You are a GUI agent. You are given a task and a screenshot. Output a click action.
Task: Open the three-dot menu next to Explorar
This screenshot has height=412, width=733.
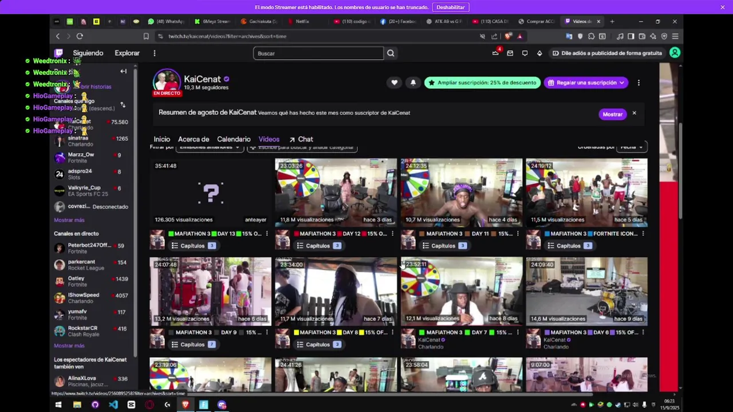click(x=154, y=53)
